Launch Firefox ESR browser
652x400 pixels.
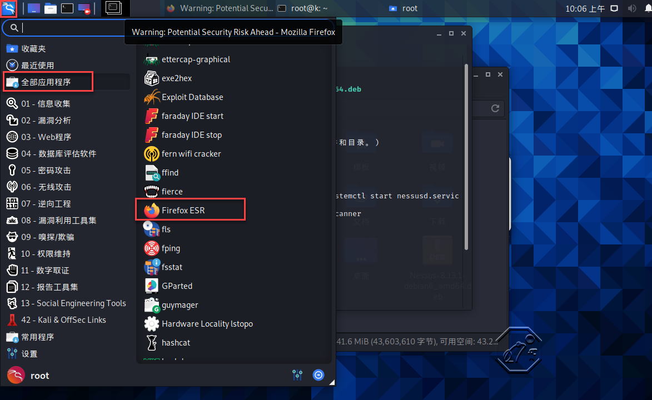tap(234, 211)
